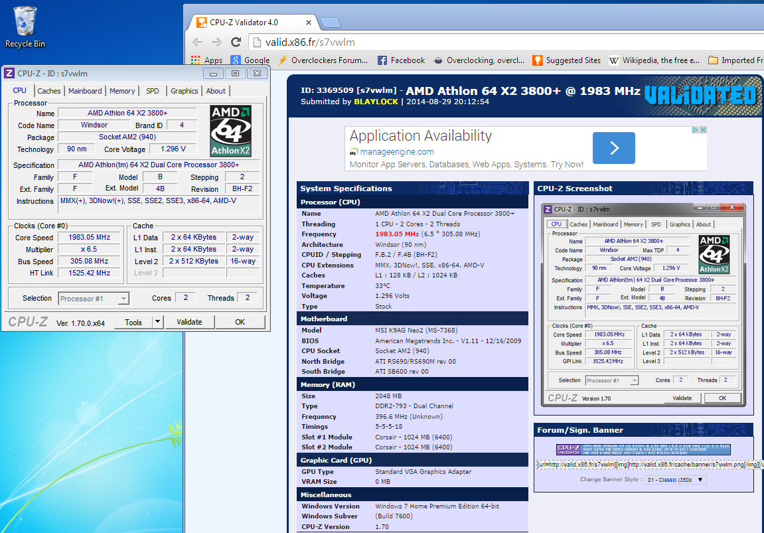Open a new browser tab

(331, 23)
